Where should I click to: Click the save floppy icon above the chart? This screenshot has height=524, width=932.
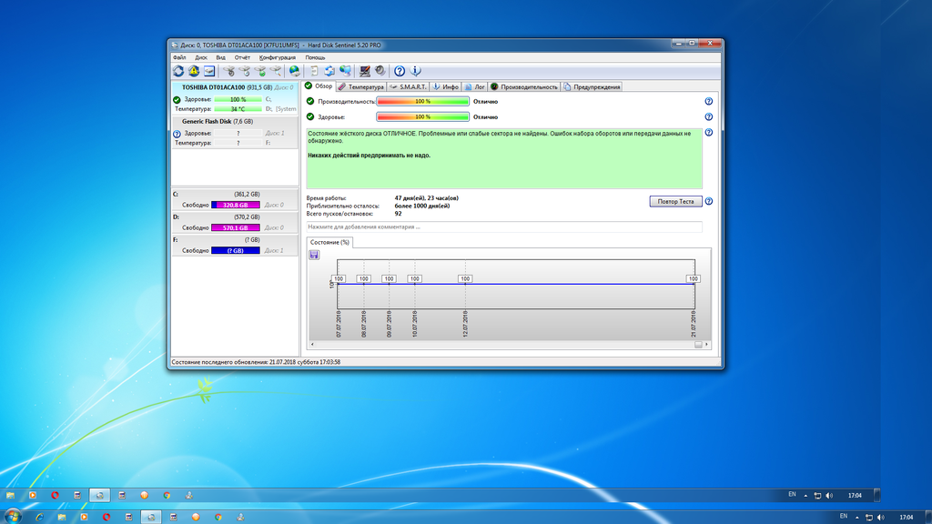[x=314, y=255]
